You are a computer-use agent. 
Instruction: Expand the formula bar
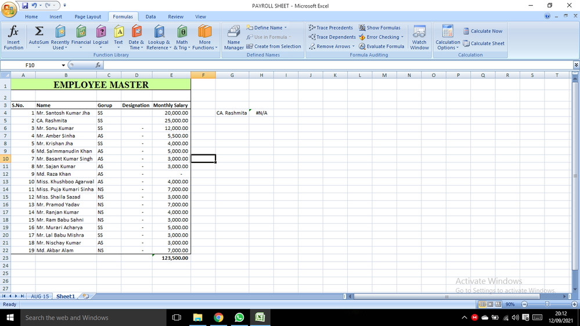pyautogui.click(x=576, y=65)
